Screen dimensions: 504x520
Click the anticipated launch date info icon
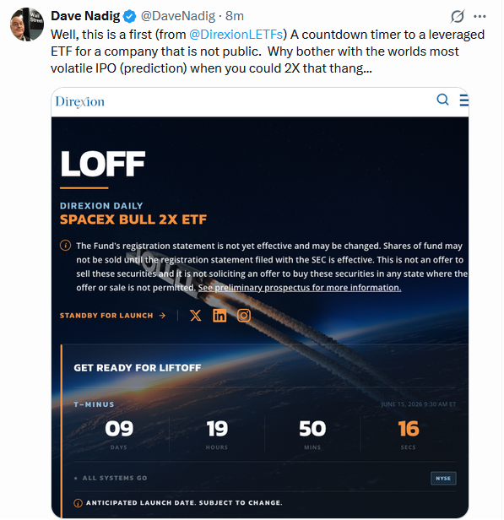click(x=78, y=503)
